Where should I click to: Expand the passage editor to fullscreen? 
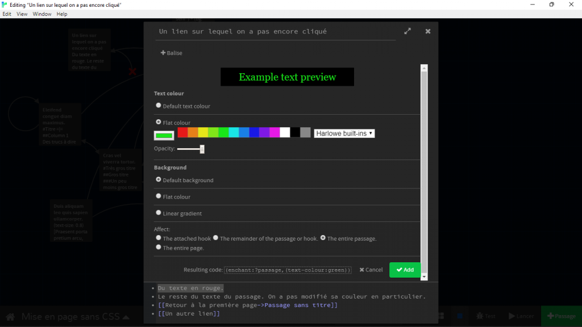point(408,31)
